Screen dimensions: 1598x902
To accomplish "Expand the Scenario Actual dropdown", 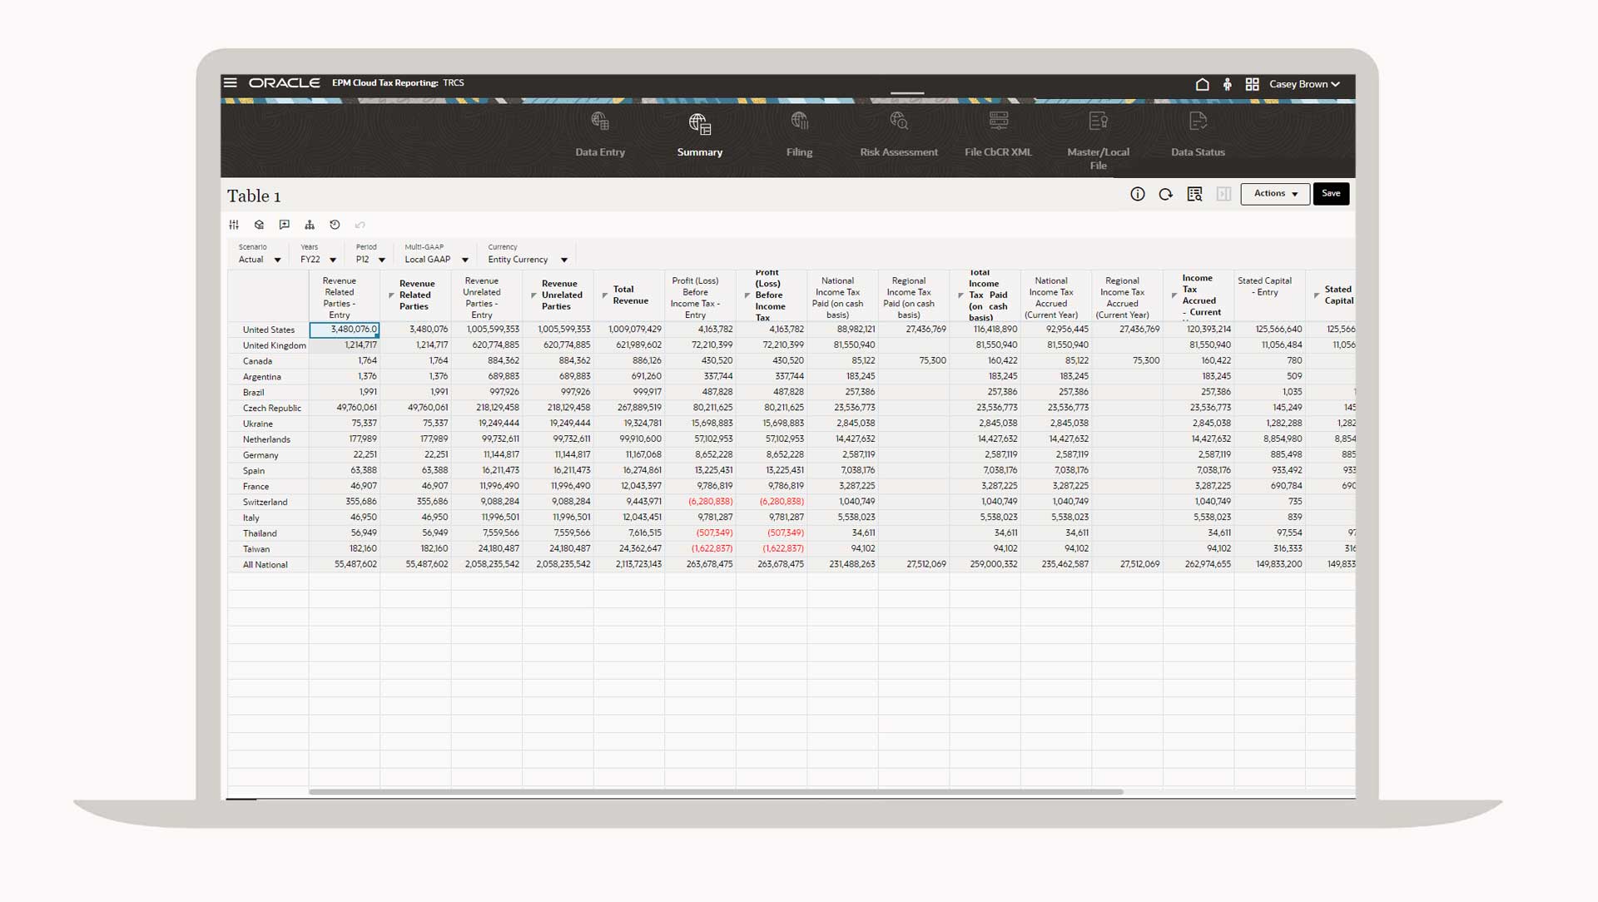I will 277,260.
